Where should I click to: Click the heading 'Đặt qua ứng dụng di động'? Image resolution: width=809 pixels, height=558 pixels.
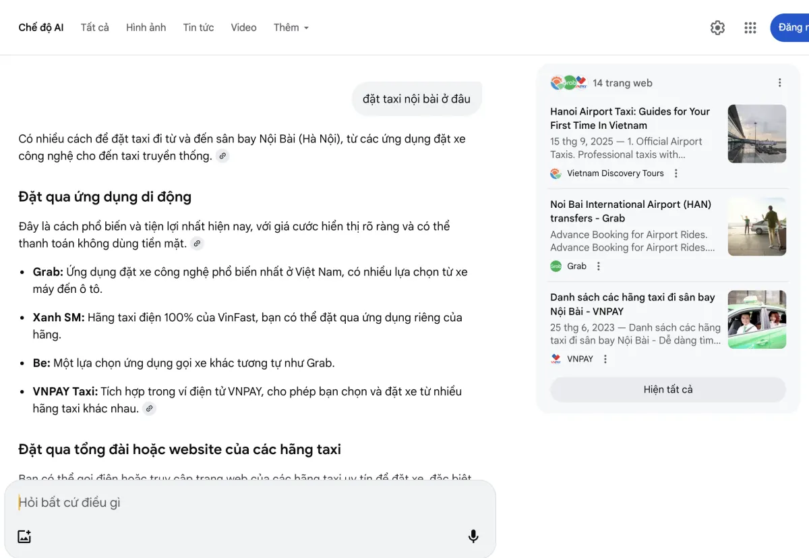[105, 197]
